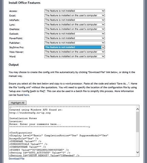Click the 'Visio Viewer:' label
The height and width of the screenshot is (163, 147).
tap(16, 52)
